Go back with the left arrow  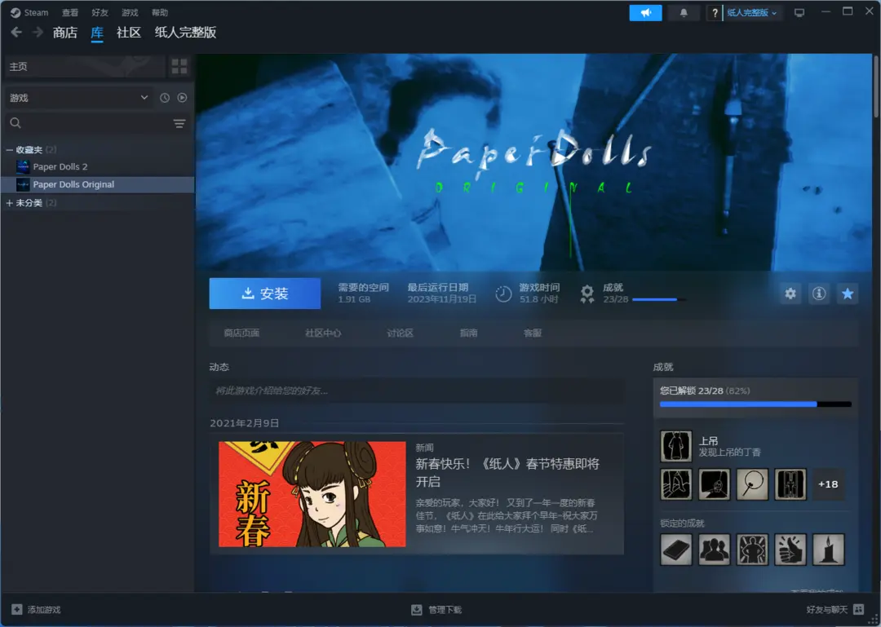click(16, 32)
